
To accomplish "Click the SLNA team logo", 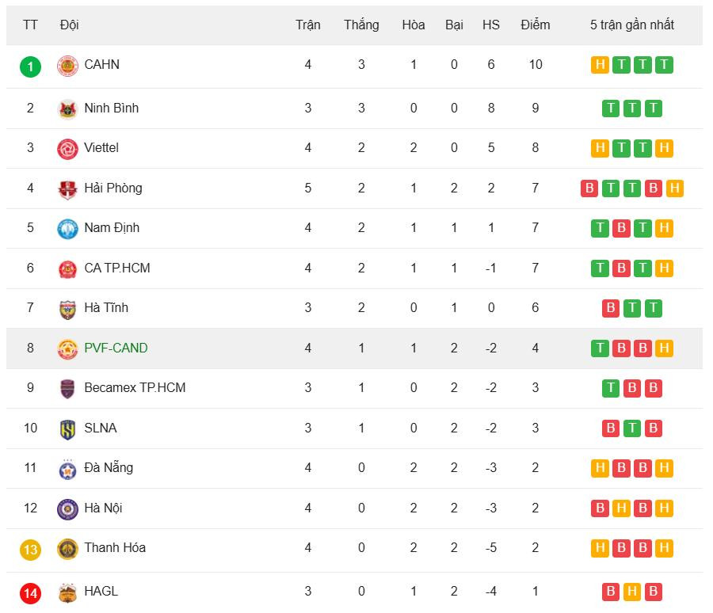I will tap(67, 428).
